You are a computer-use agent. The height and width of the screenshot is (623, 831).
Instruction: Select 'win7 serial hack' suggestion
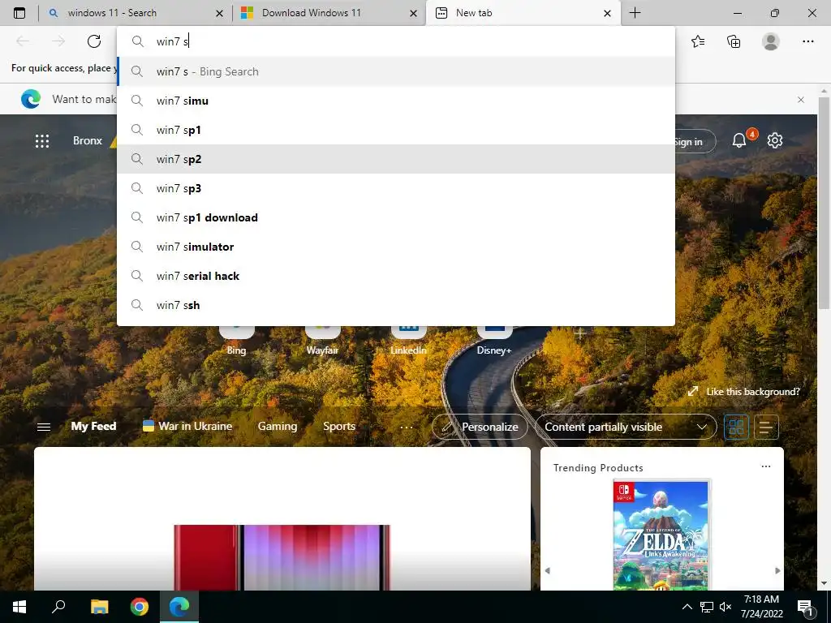coord(396,276)
